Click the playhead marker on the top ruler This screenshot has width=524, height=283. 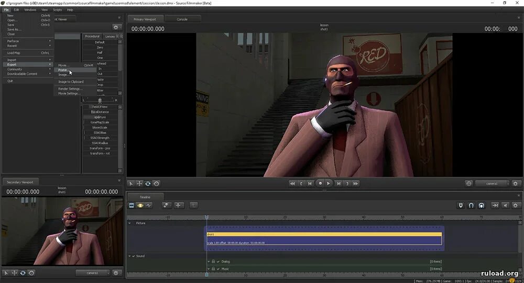[206, 217]
